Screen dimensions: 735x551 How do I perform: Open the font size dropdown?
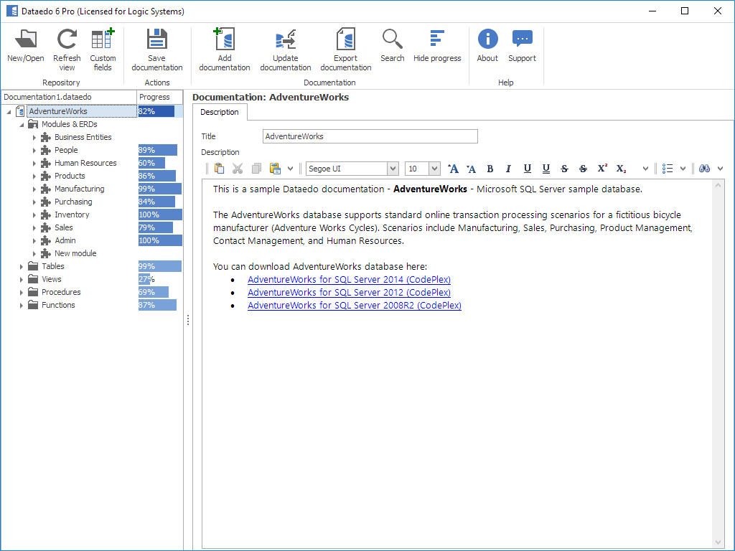pyautogui.click(x=434, y=169)
